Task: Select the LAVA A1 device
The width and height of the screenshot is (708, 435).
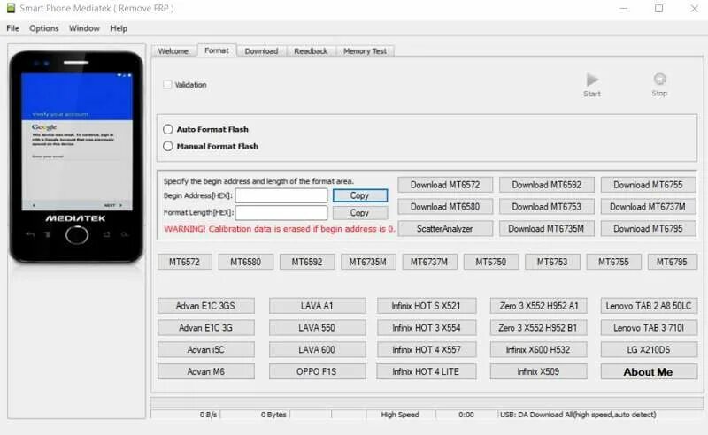Action: point(317,306)
